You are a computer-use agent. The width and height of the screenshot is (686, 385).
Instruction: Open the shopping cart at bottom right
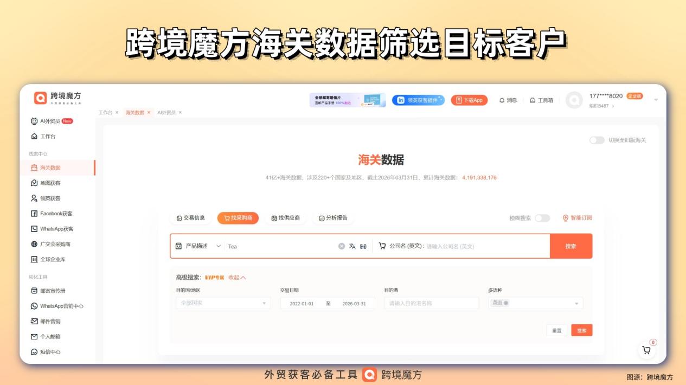(645, 350)
